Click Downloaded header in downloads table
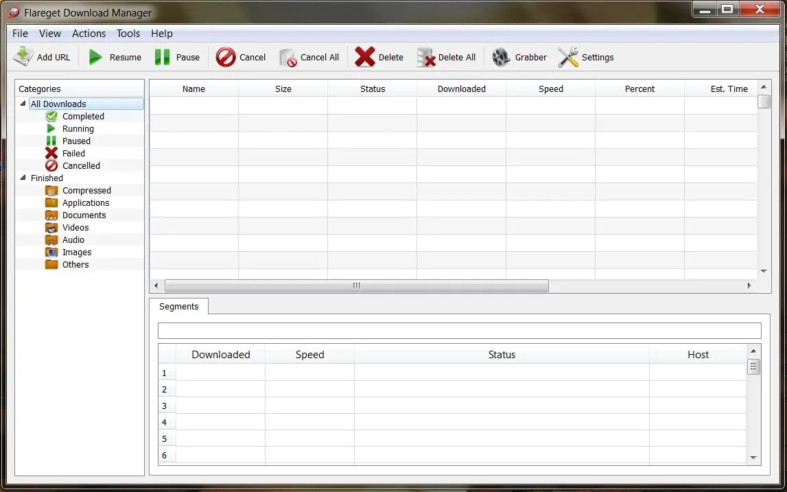787x492 pixels. coord(461,89)
